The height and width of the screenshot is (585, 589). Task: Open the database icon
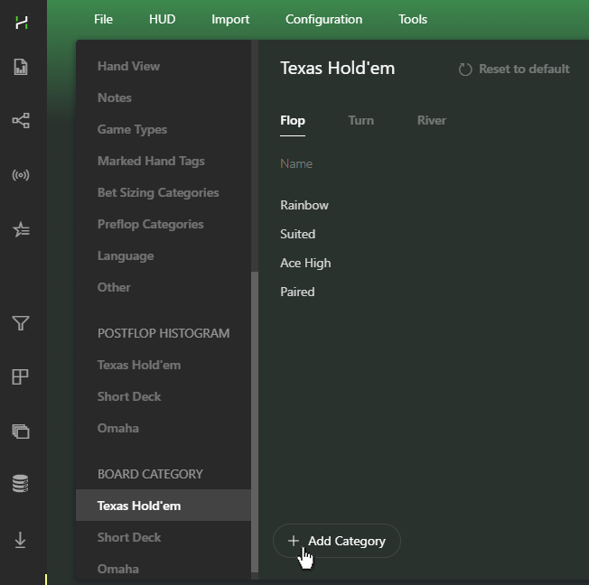(20, 484)
